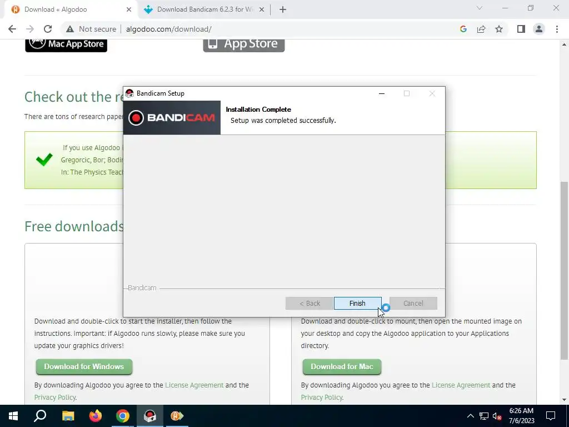Viewport: 569px width, 427px height.
Task: Click Bandicam logo in setup header
Action: pos(172,118)
